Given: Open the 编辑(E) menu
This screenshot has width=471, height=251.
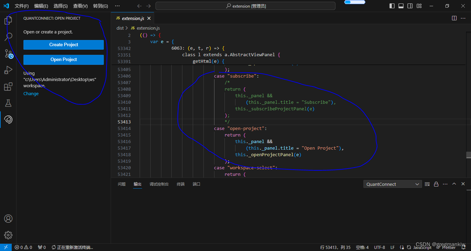Looking at the screenshot, I should click(x=41, y=6).
